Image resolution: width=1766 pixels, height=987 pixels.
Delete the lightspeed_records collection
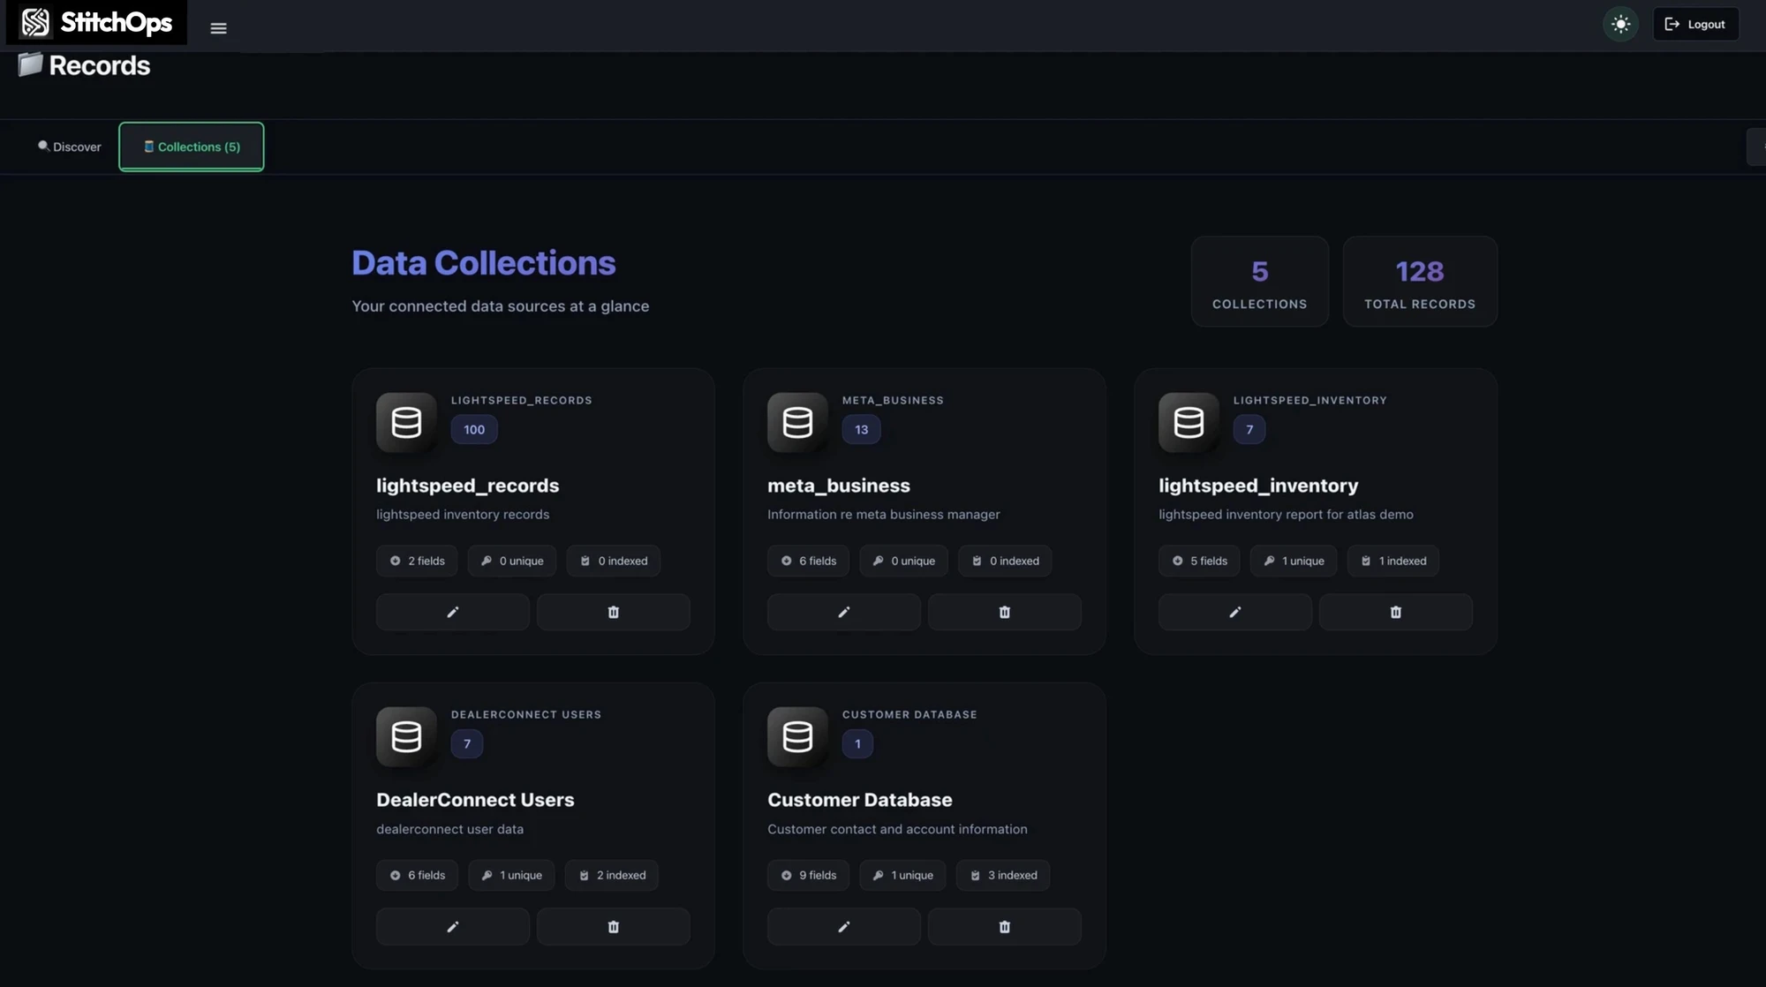614,612
